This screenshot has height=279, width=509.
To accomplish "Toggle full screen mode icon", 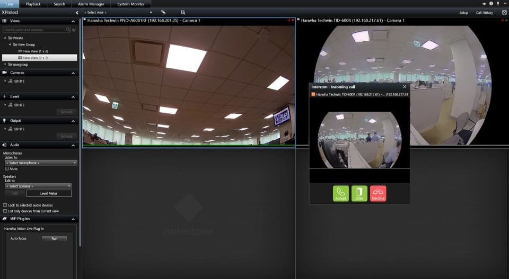I will click(x=504, y=12).
